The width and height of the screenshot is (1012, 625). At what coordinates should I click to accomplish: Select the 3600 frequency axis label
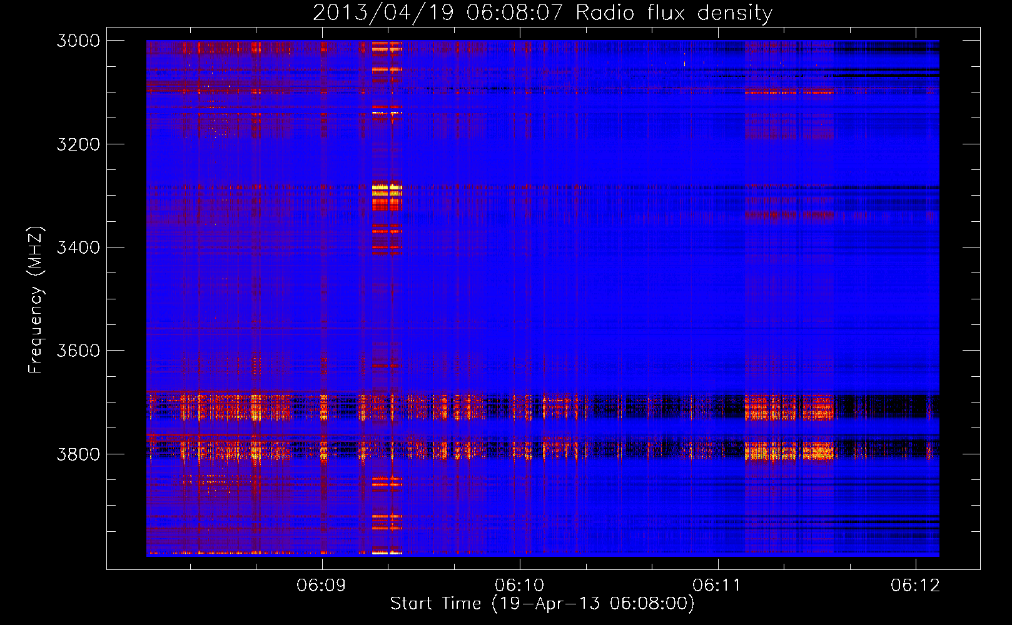pyautogui.click(x=78, y=351)
